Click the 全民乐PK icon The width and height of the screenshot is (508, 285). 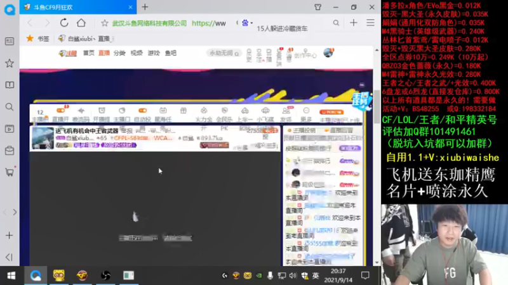pyautogui.click(x=224, y=110)
